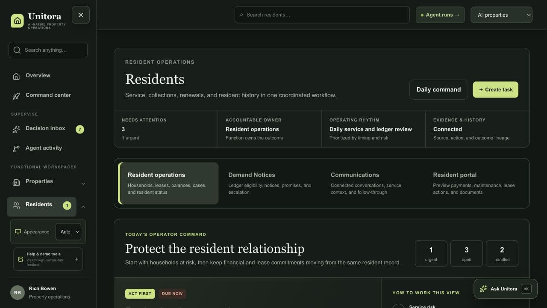Expand Help & demo tools plus
The height and width of the screenshot is (308, 547).
tap(76, 259)
